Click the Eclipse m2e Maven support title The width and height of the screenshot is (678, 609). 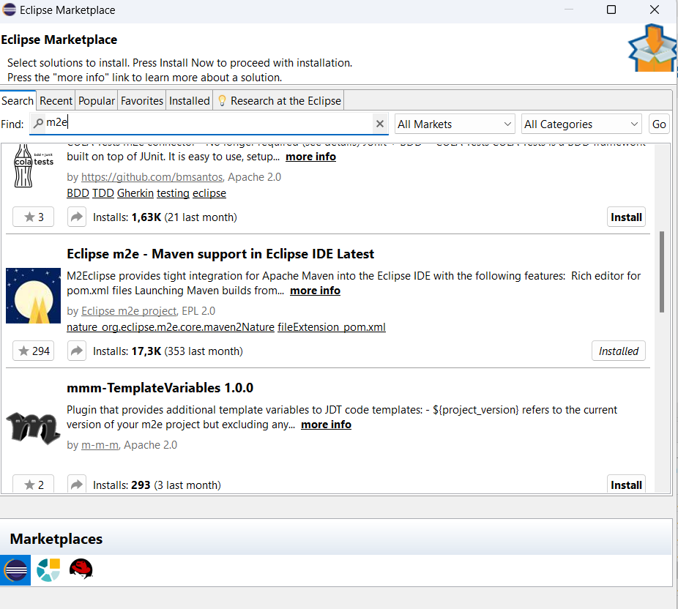pos(220,254)
